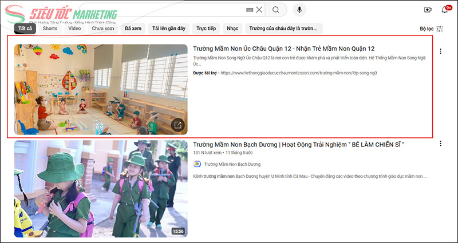
Task: Switch to the Shorts filter chip
Action: (x=50, y=28)
